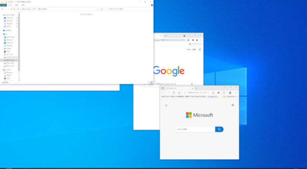307x169 pixels.
Task: Go forward with Explorer's forward arrow
Action: [6, 9]
